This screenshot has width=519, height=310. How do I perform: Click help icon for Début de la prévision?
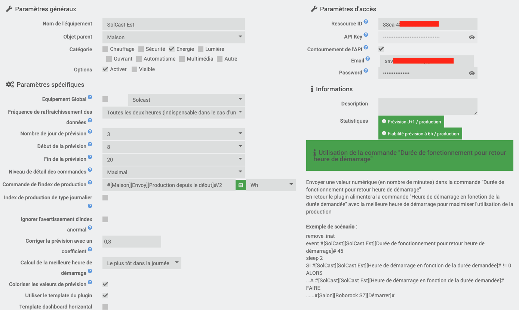point(90,145)
